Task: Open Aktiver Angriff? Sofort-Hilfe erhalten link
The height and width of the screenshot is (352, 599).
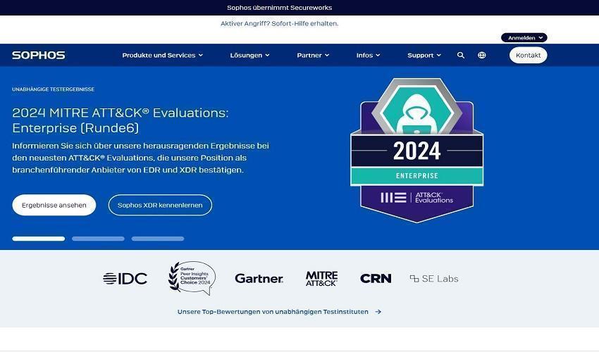Action: (x=280, y=24)
